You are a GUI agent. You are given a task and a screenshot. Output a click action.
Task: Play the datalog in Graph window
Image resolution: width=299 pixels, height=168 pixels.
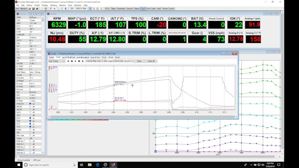[x=75, y=61]
